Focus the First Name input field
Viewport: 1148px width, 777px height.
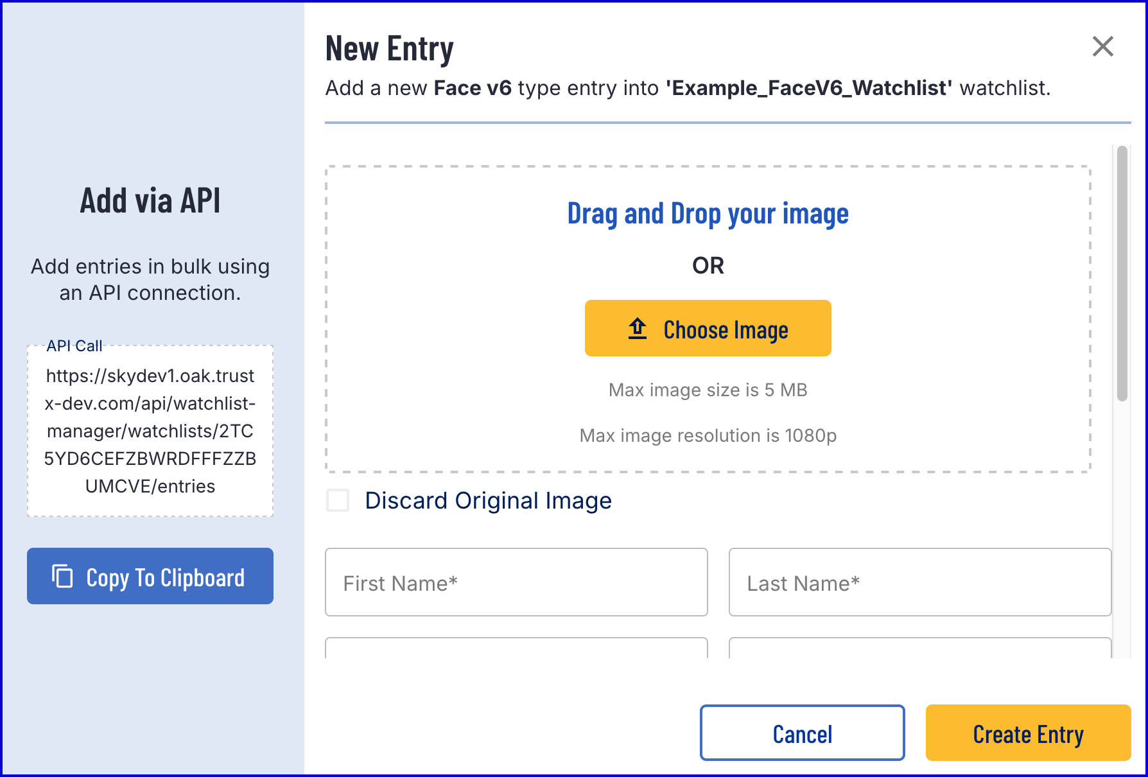(516, 582)
